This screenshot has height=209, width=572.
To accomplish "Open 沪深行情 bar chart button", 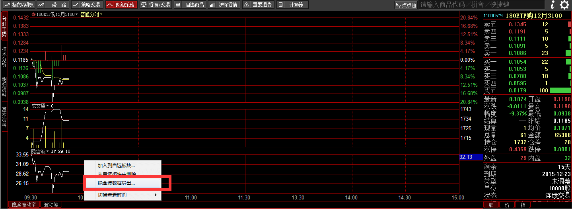I will (x=224, y=5).
